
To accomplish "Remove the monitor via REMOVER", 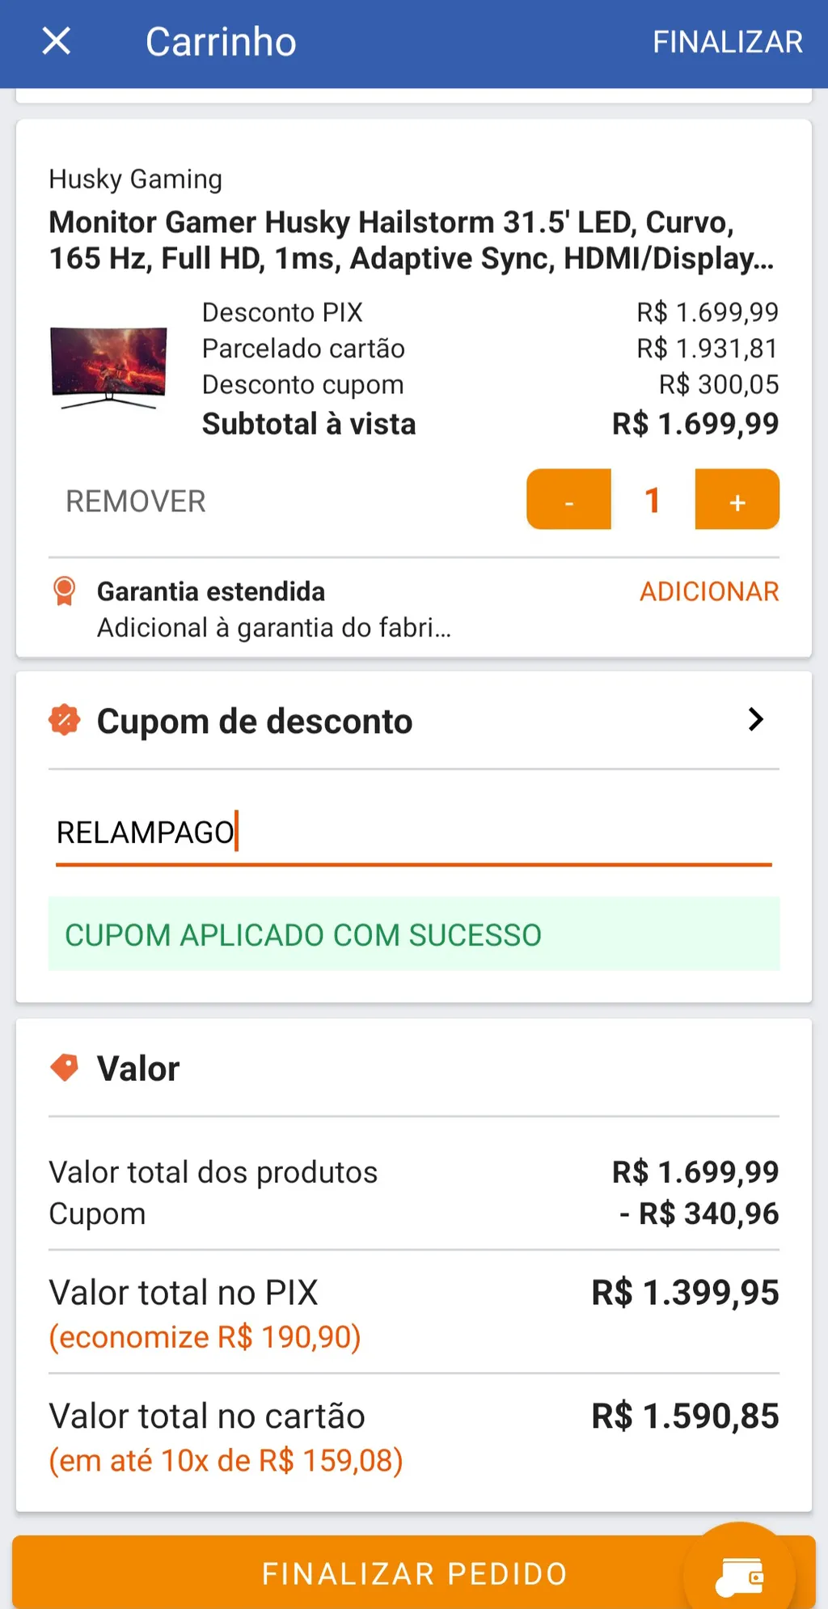I will point(136,502).
